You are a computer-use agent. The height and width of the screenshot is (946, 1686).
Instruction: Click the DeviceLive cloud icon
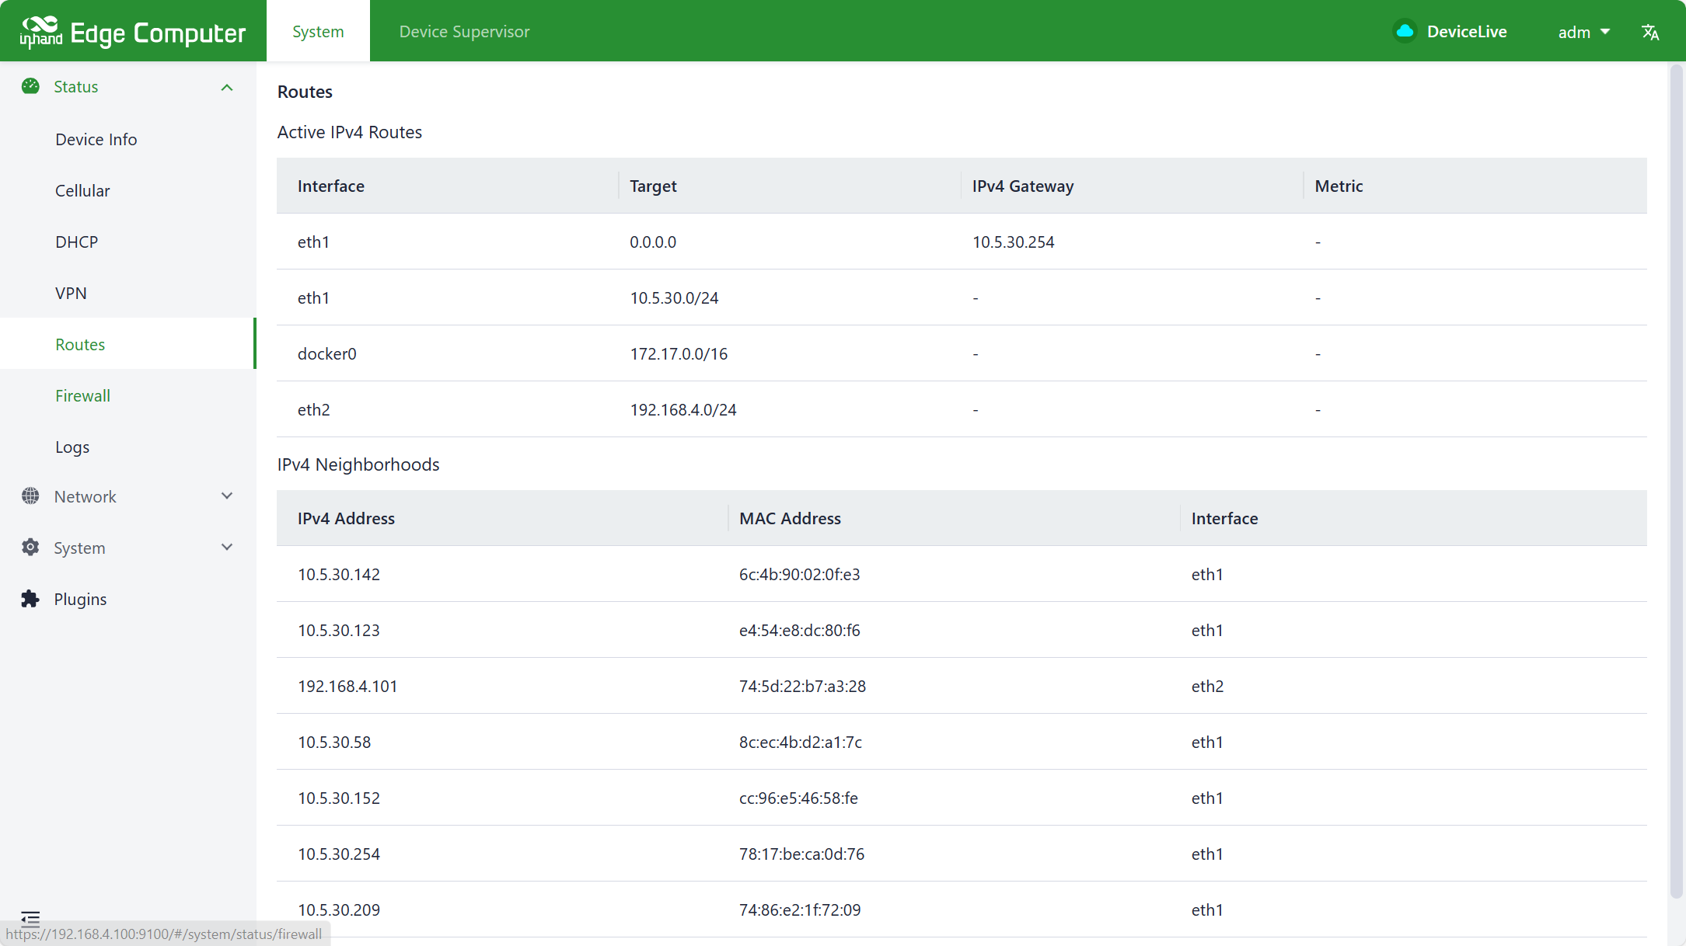tap(1405, 31)
